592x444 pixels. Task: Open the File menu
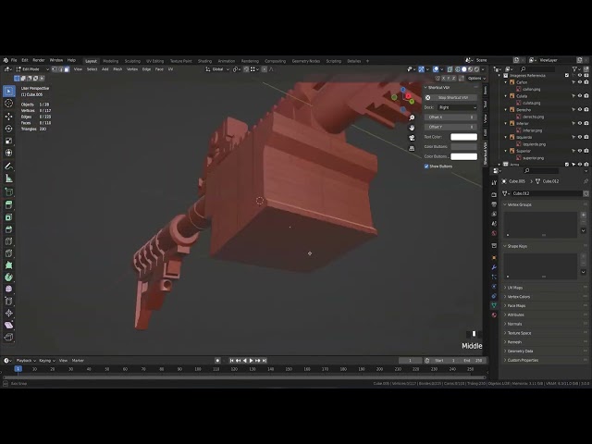pos(14,60)
